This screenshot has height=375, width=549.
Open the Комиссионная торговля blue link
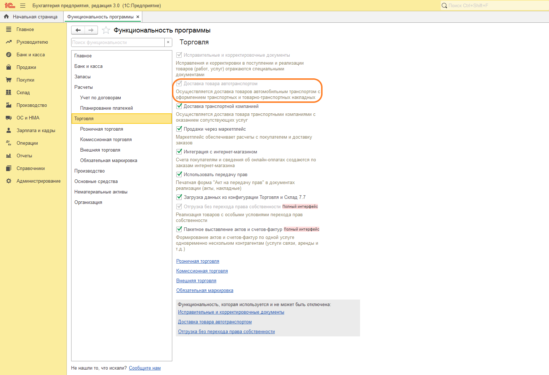coord(202,271)
